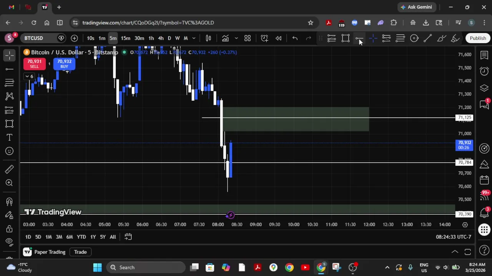
Task: Open the watchlist panel on right sidebar
Action: tap(484, 55)
